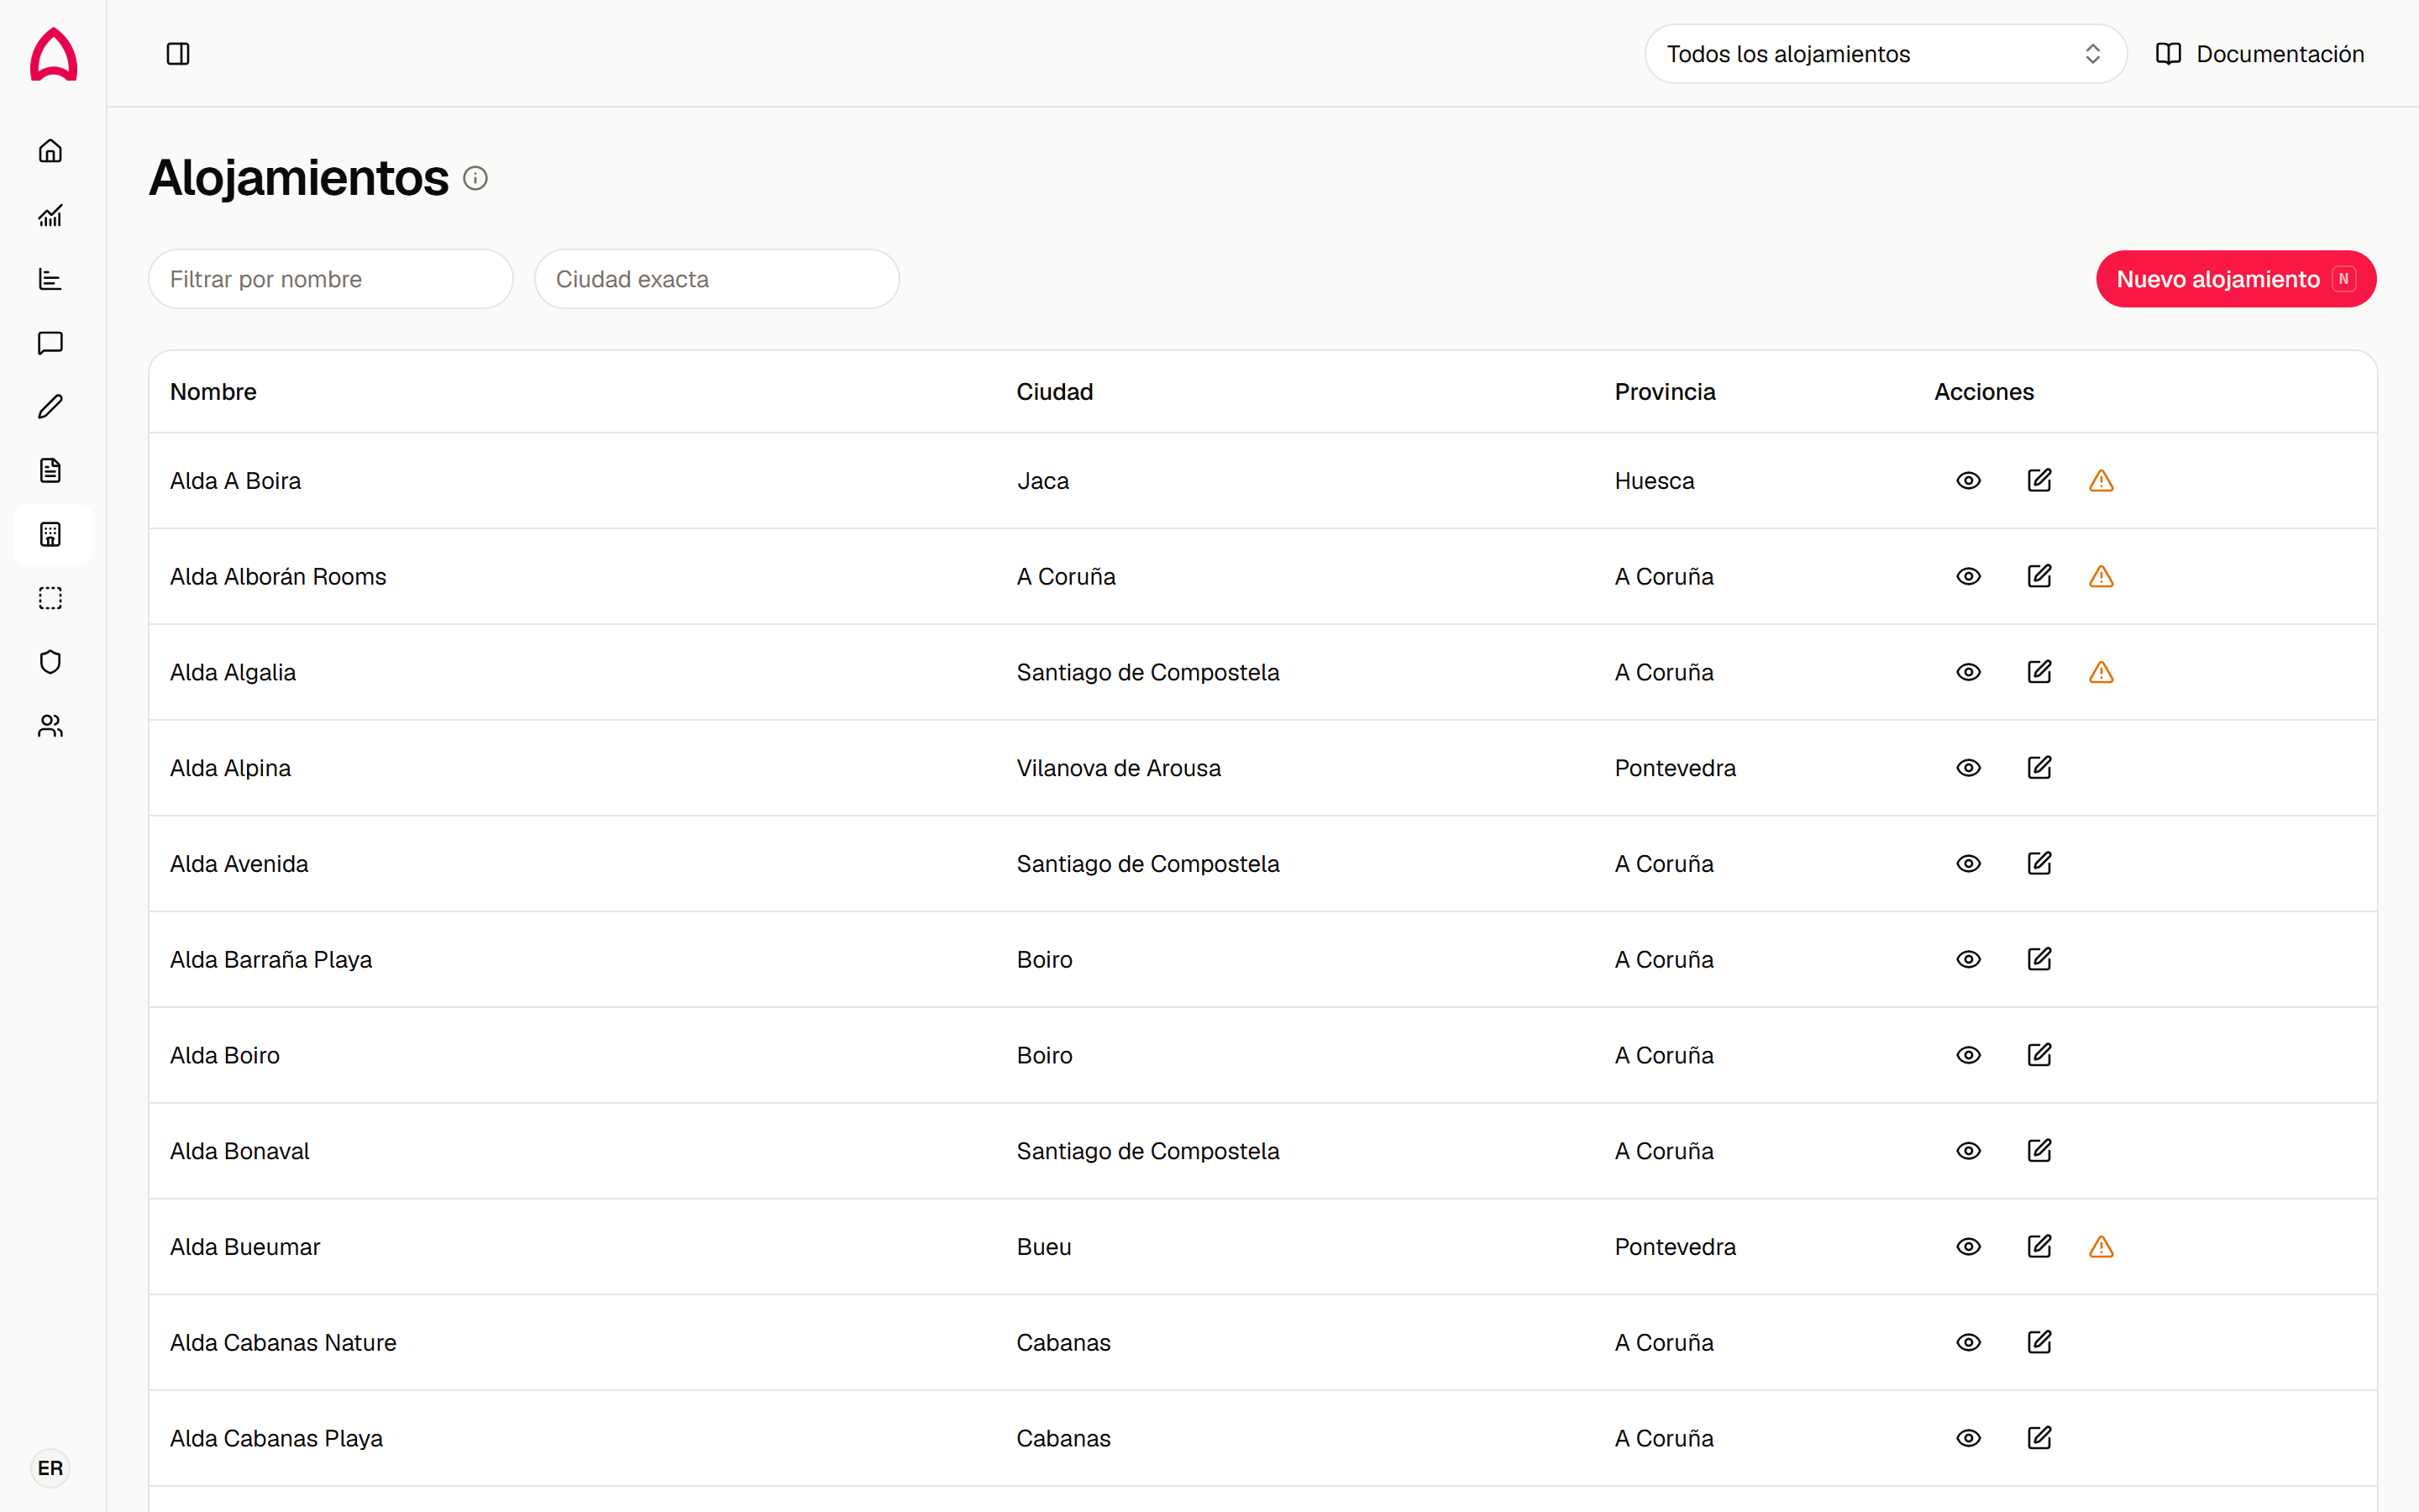Click the Nombre column header
Viewport: 2419px width, 1512px height.
click(213, 392)
